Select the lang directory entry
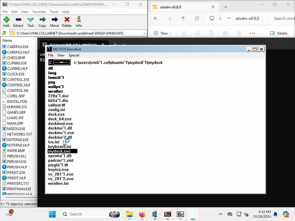Screen dimensions: 295x221 52,73
